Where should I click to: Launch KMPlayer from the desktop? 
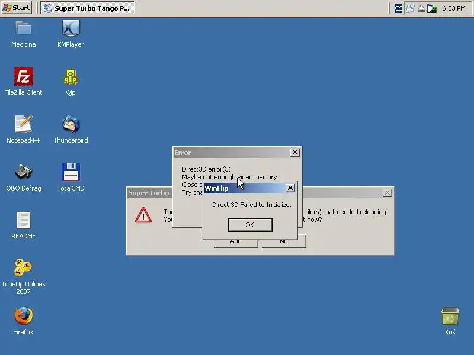[x=71, y=28]
